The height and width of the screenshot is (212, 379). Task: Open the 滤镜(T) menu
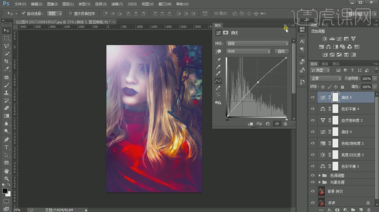click(x=117, y=4)
